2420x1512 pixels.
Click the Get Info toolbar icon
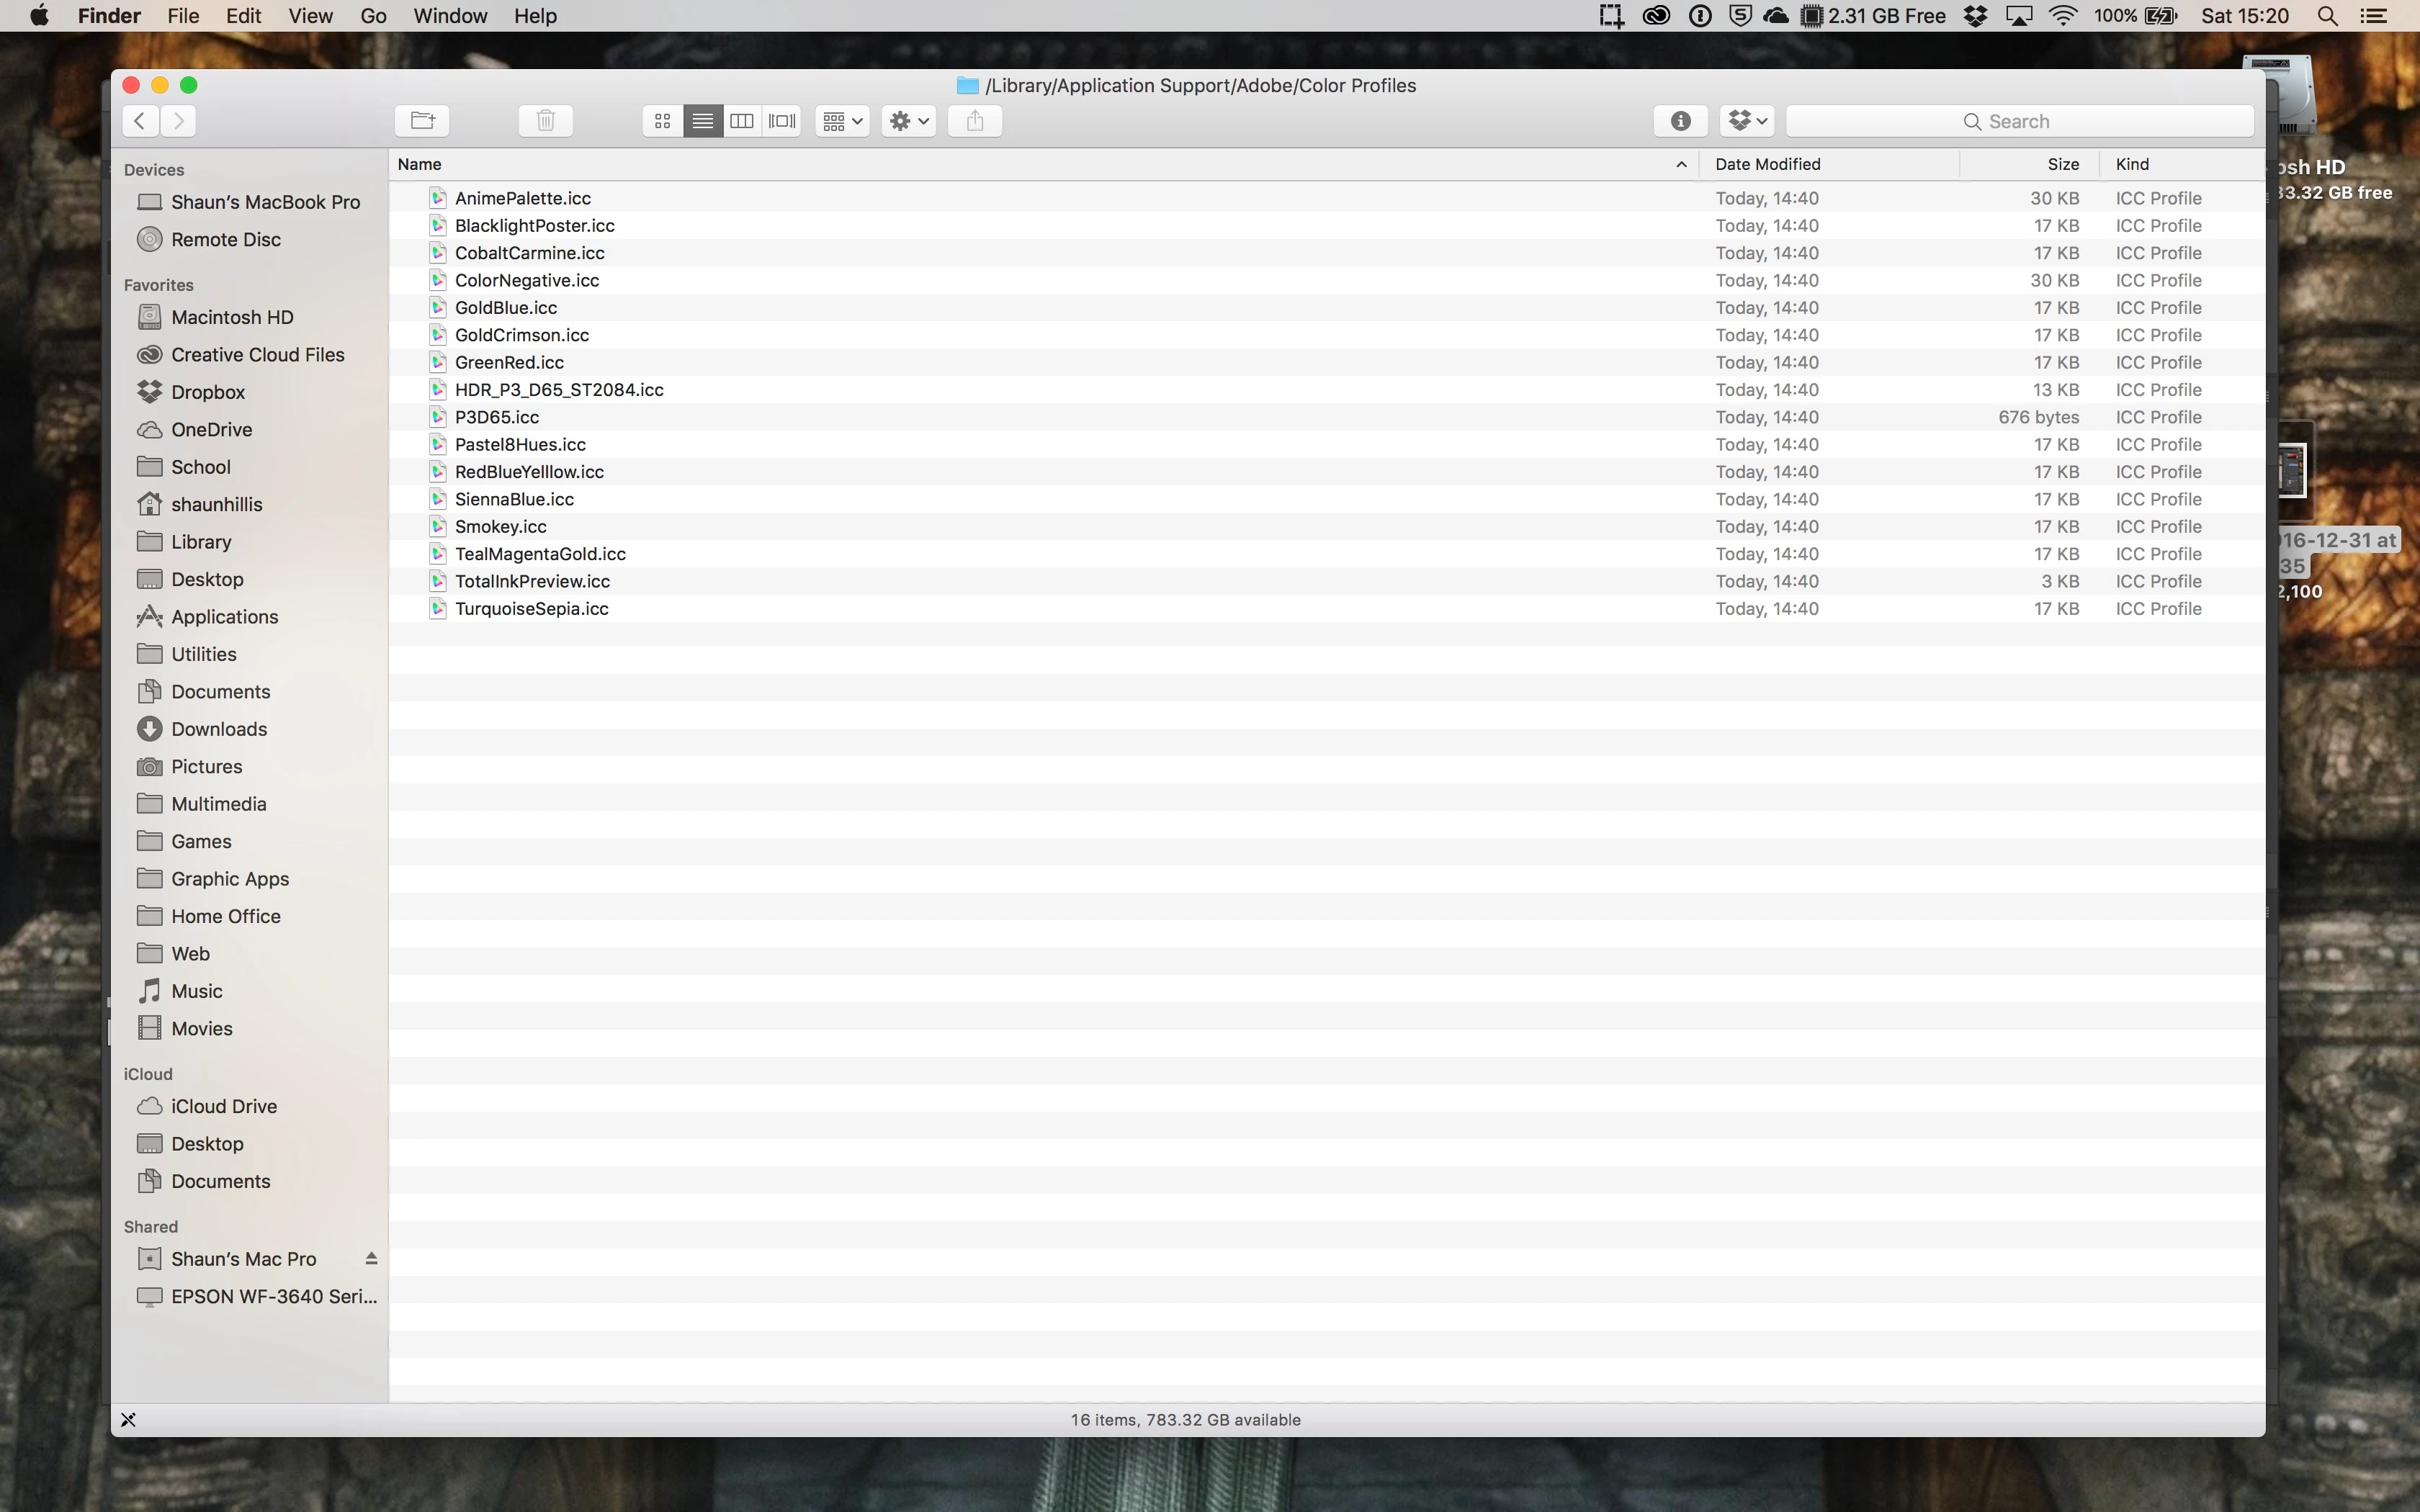(x=1680, y=121)
